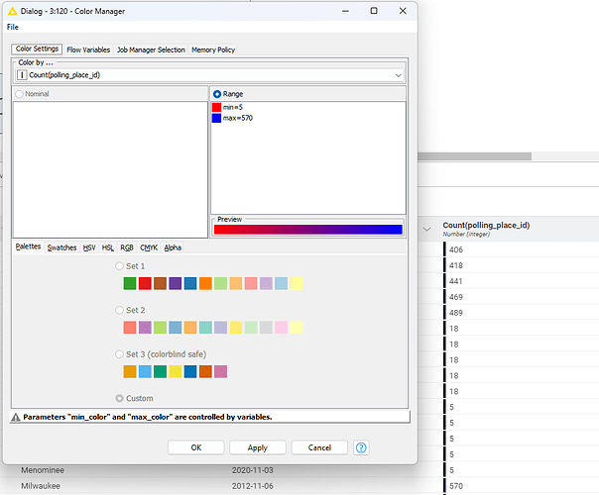Click the Milwaukee row cell
Image resolution: width=599 pixels, height=495 pixels.
41,486
